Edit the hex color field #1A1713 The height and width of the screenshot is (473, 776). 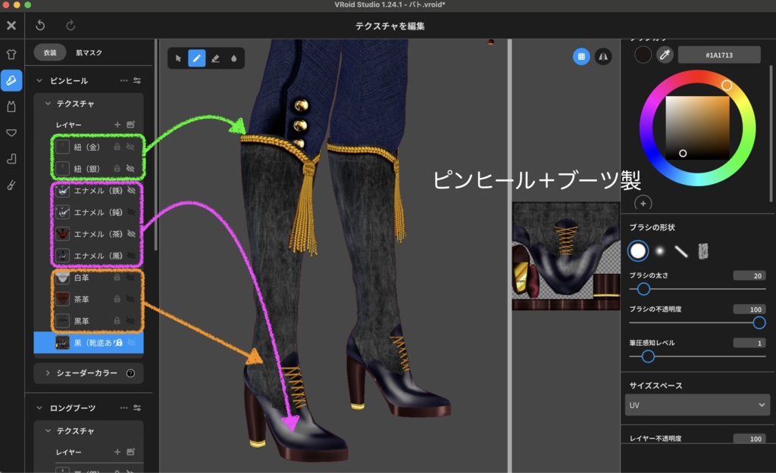(x=718, y=54)
